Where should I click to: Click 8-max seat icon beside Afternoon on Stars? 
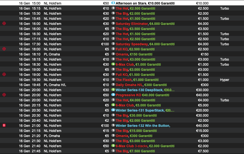coord(113,3)
